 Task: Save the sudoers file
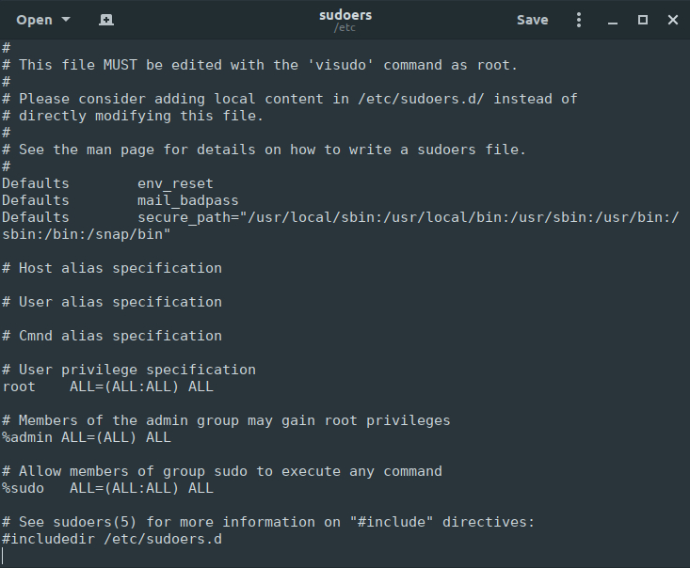pyautogui.click(x=532, y=20)
